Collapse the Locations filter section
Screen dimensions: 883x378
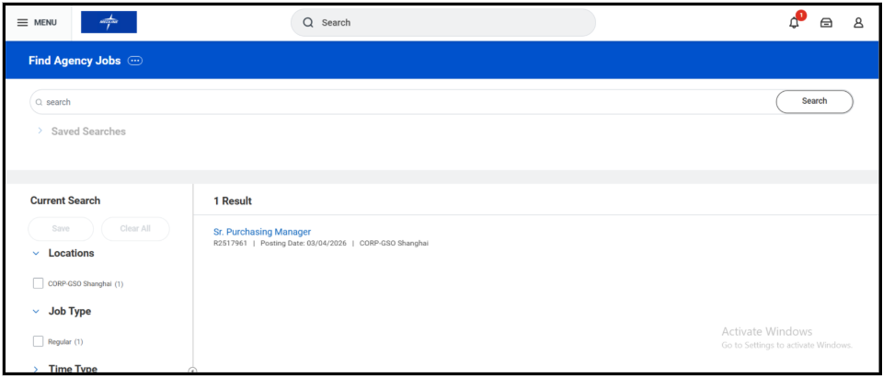(36, 253)
